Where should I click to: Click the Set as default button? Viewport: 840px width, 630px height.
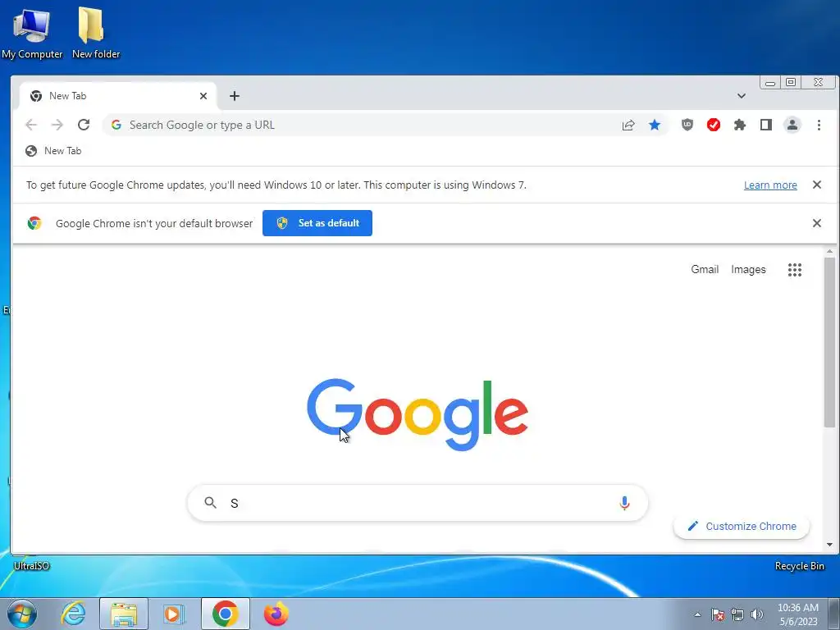(317, 223)
